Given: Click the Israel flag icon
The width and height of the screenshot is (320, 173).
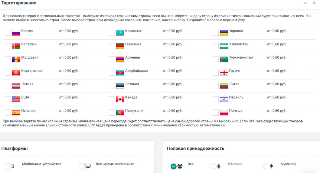Looking at the screenshot, I should click(x=223, y=99).
